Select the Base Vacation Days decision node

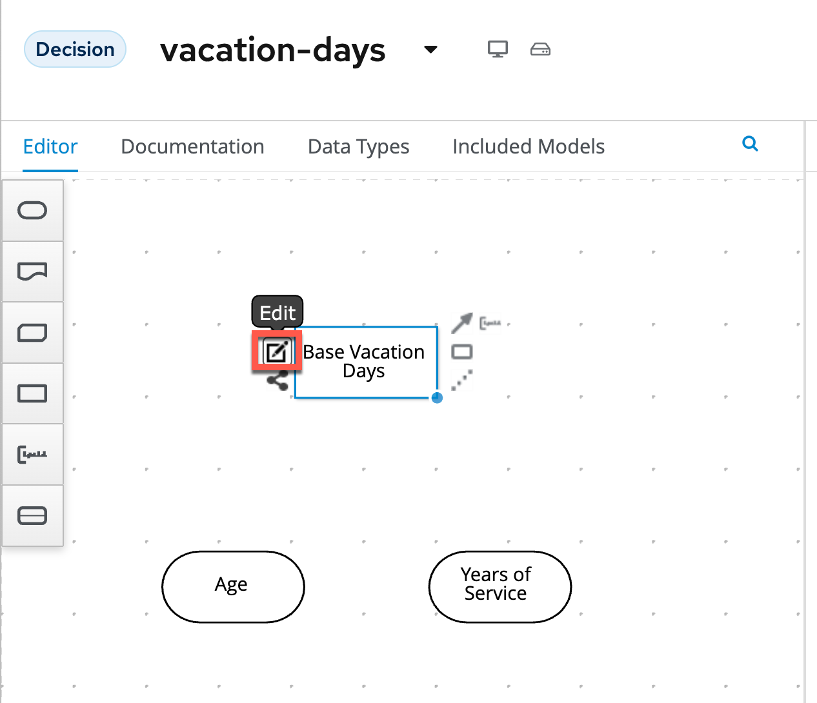pyautogui.click(x=366, y=362)
